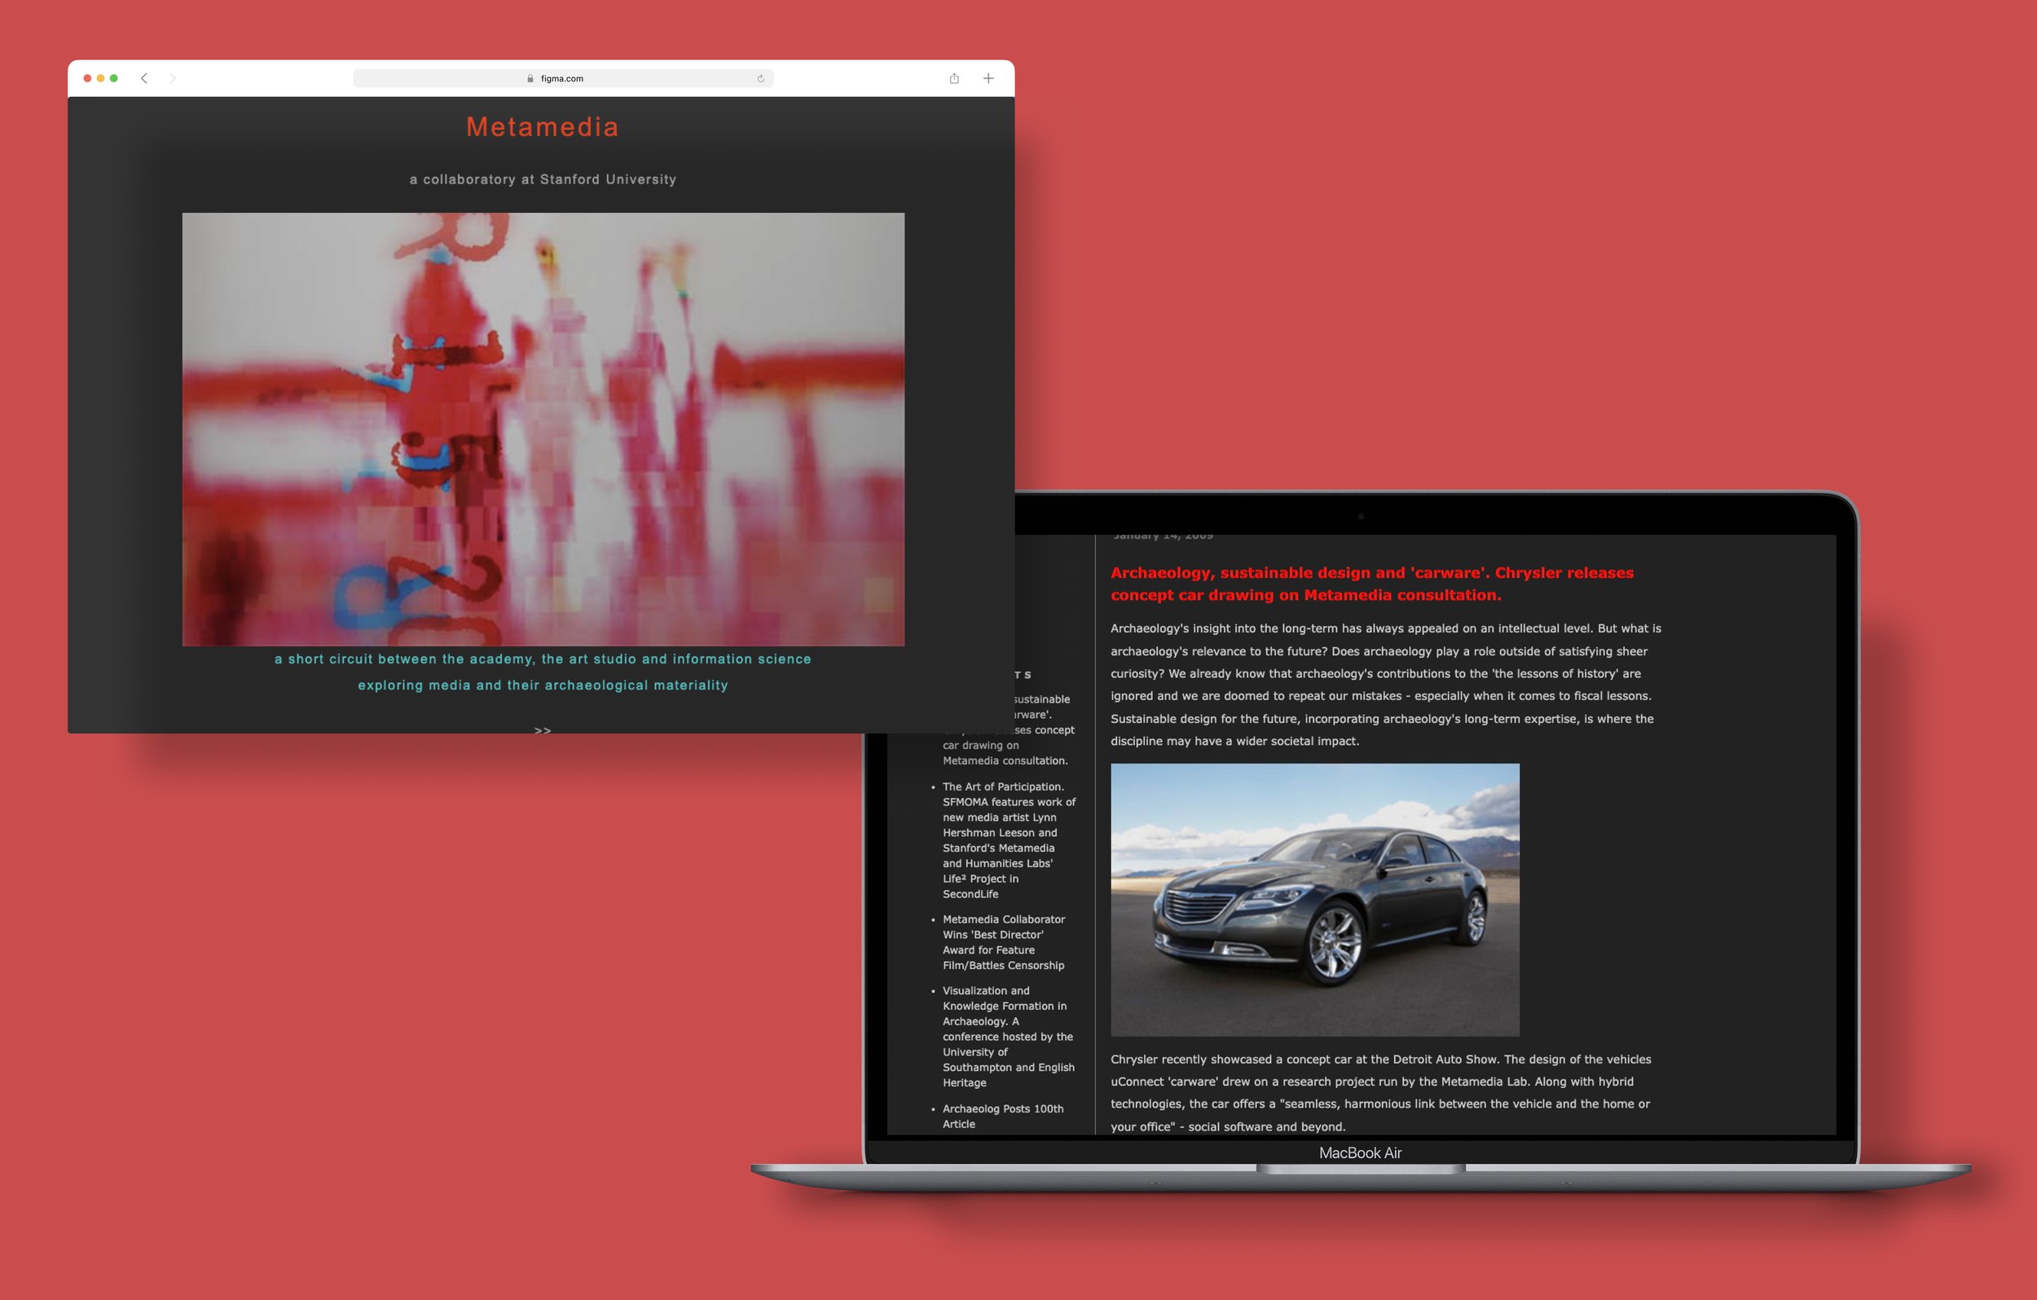This screenshot has height=1300, width=2037.
Task: Click paragraph starting 'Chrysler recently showcased a concept car'
Action: pyautogui.click(x=1380, y=1093)
